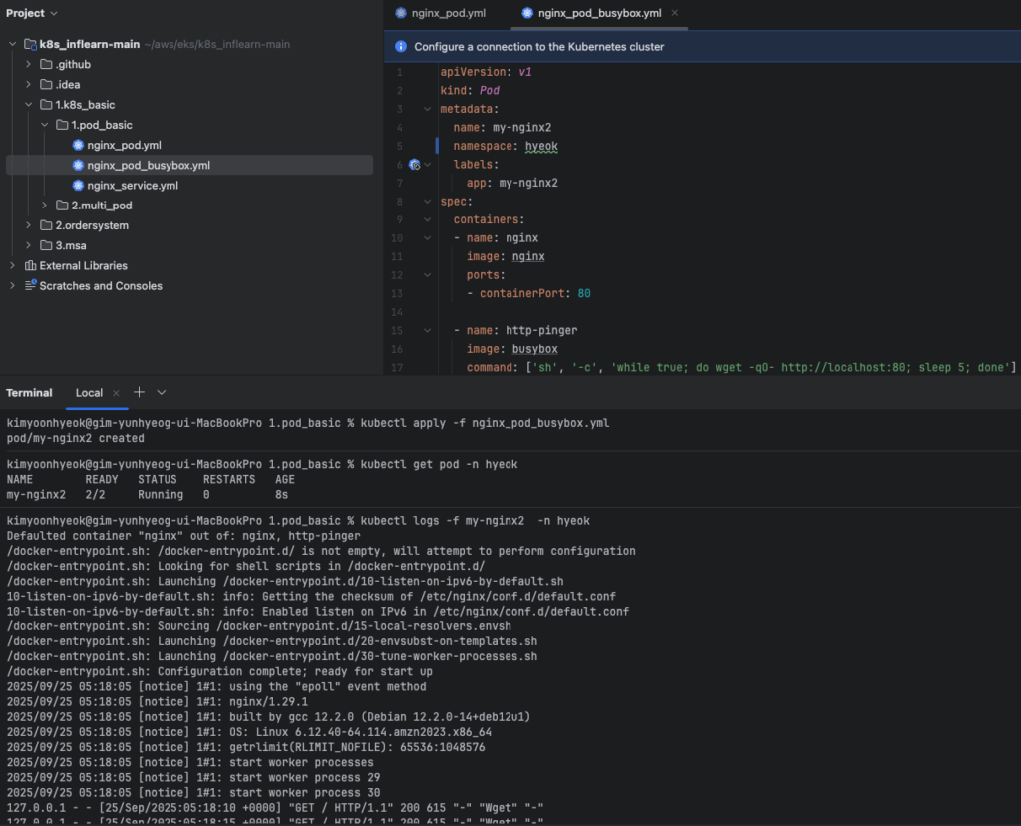The height and width of the screenshot is (826, 1021).
Task: Open nginx_pod.yml in the project tree
Action: [x=124, y=145]
